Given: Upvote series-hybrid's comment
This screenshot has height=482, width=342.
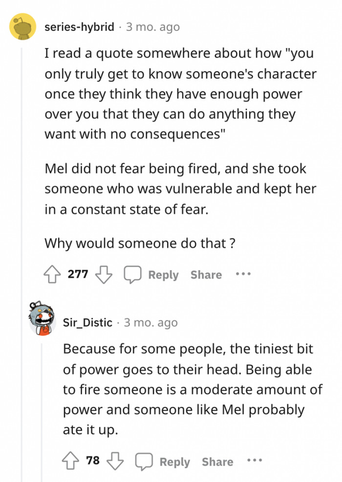Looking at the screenshot, I should [55, 274].
